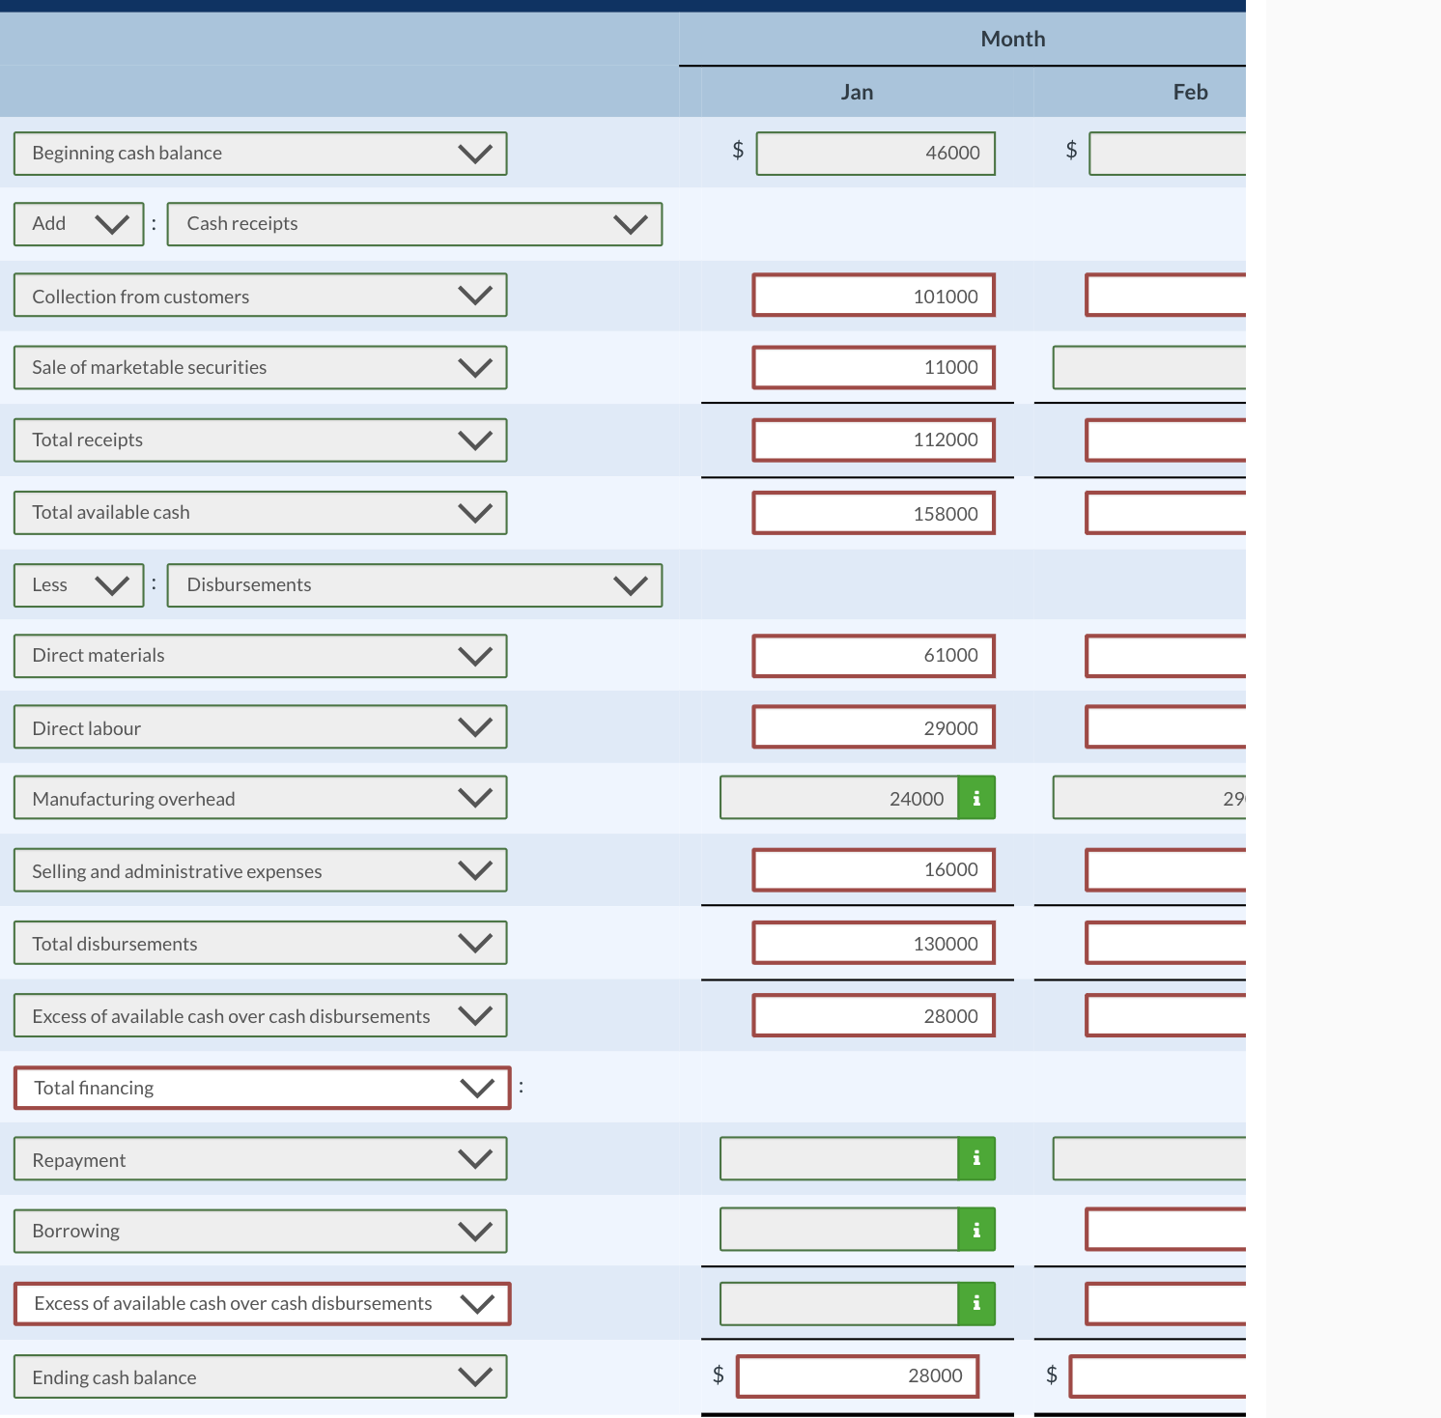
Task: Click the Jan Direct materials field 61000
Action: (x=874, y=656)
